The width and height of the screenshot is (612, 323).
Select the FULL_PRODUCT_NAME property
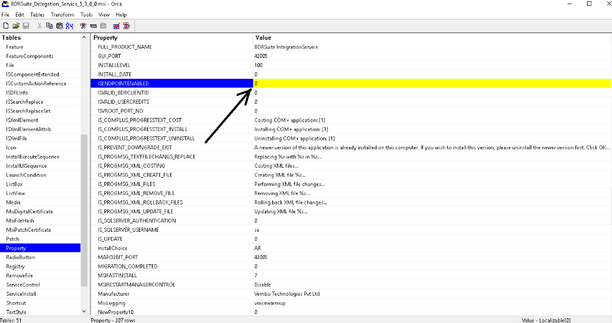point(125,47)
